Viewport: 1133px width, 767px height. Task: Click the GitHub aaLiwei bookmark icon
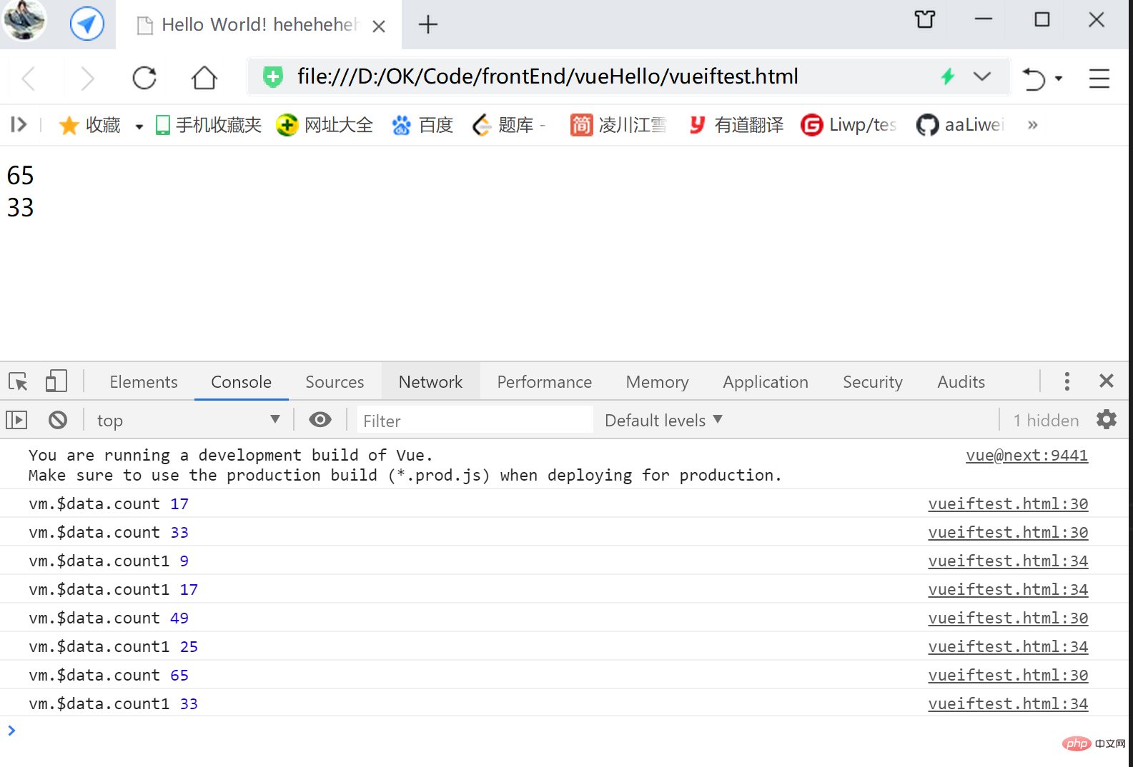(x=927, y=125)
